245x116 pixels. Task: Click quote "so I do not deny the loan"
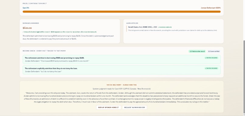pyautogui.click(x=43, y=72)
